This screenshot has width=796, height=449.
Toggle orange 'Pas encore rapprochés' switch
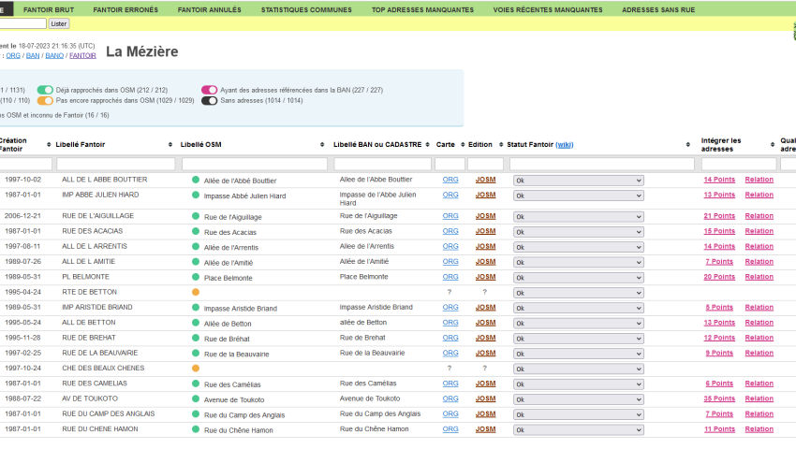click(45, 100)
